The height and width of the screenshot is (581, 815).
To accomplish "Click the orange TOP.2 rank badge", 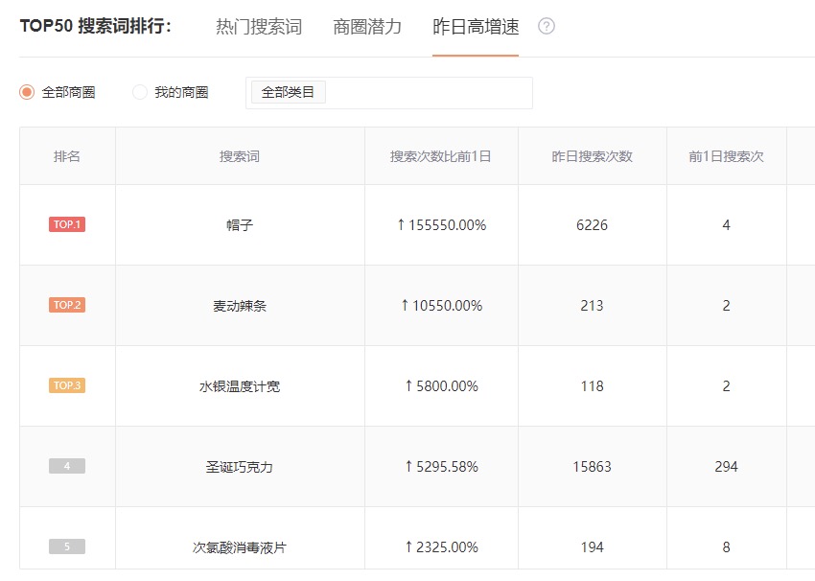I will coord(67,305).
